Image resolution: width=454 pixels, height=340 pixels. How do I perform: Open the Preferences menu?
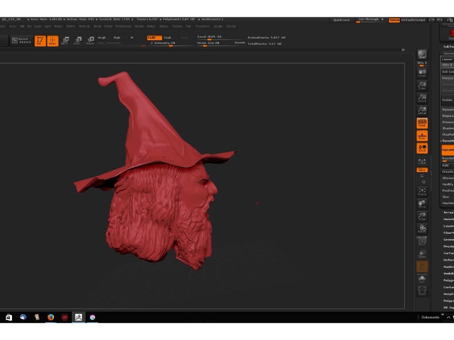(123, 26)
